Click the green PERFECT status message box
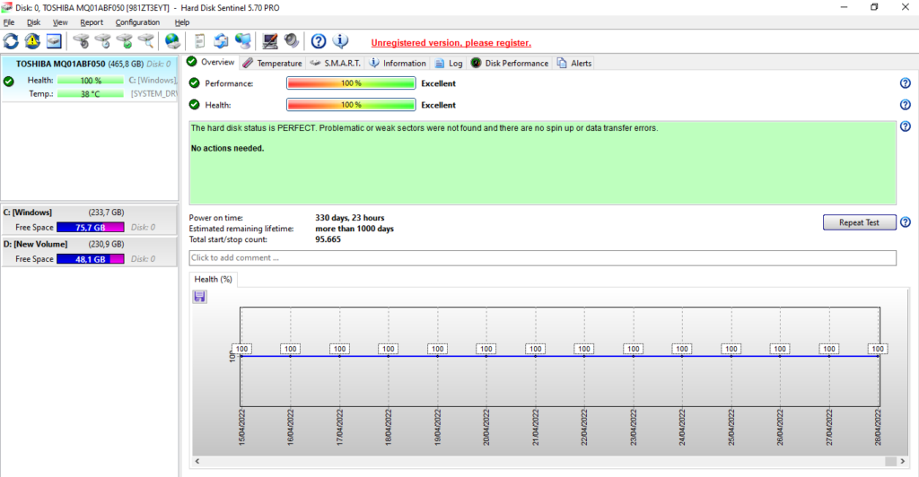 tap(543, 162)
